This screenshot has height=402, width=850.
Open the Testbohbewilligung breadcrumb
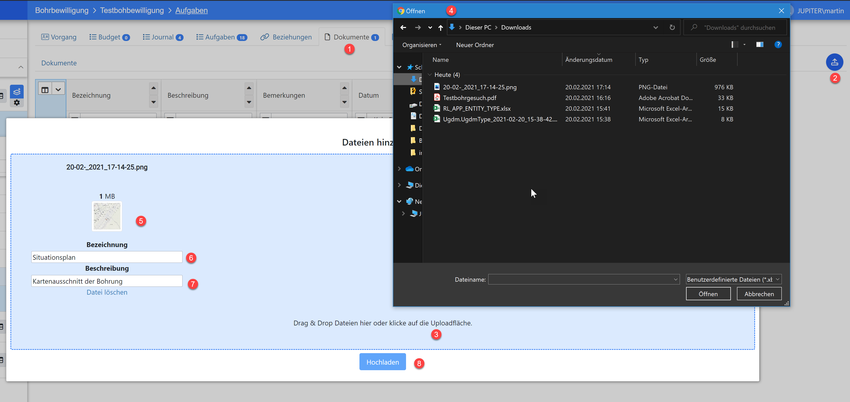click(x=132, y=10)
